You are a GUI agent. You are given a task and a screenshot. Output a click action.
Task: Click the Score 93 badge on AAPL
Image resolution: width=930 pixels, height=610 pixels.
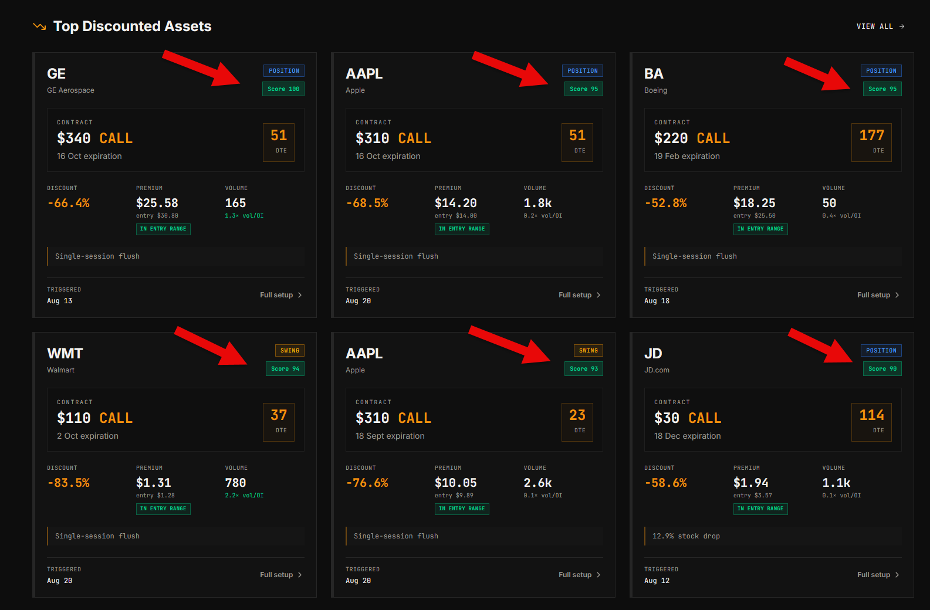pyautogui.click(x=584, y=369)
